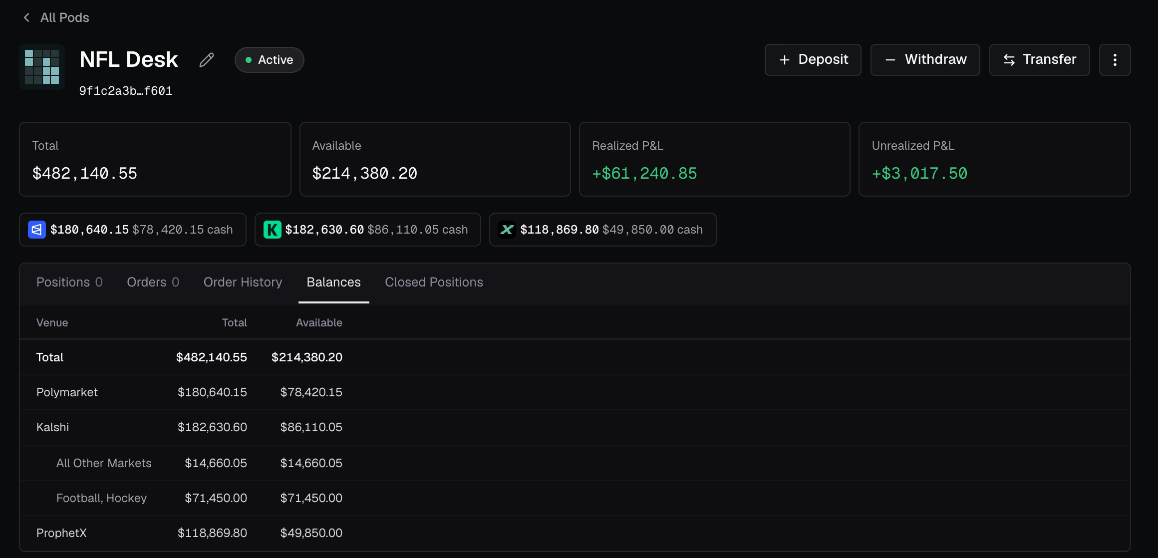Click the Football, Hockey sub-row

coord(575,498)
